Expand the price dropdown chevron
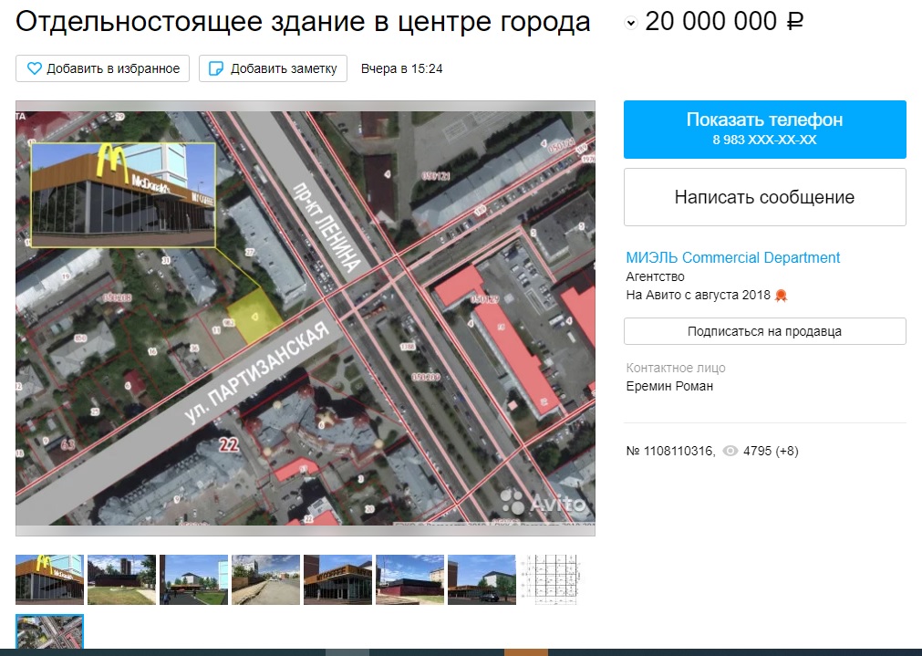This screenshot has width=922, height=656. [x=631, y=24]
